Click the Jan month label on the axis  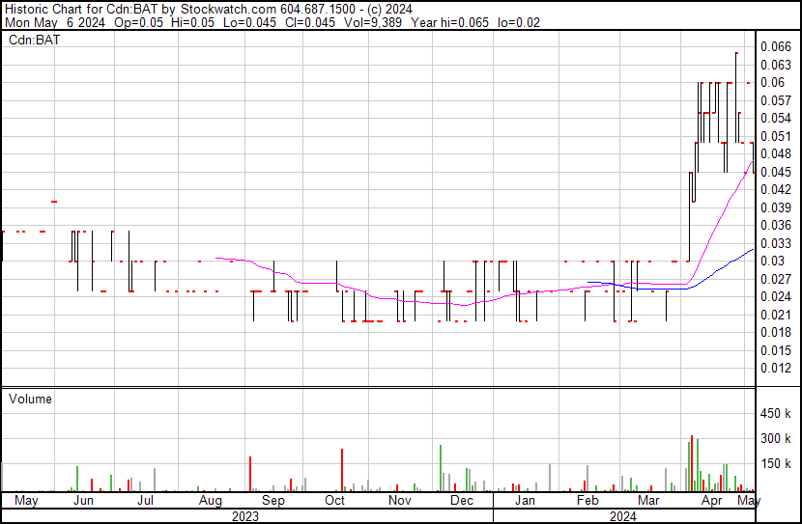(525, 502)
